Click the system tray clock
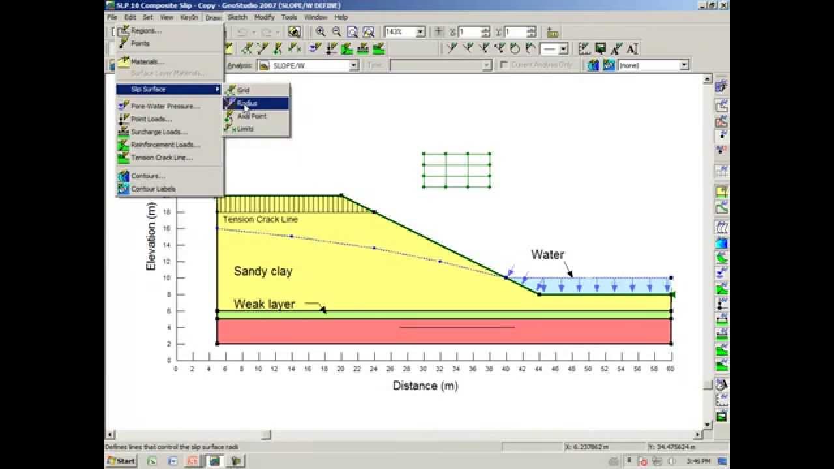Screen dimensions: 834x469 click(x=698, y=461)
